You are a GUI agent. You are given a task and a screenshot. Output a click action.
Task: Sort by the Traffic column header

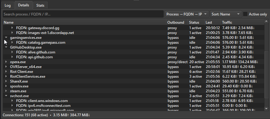pos(243,22)
